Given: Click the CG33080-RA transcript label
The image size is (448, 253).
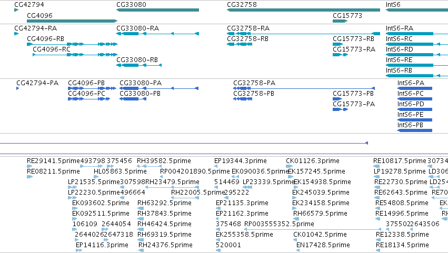Looking at the screenshot, I should 138,28.
